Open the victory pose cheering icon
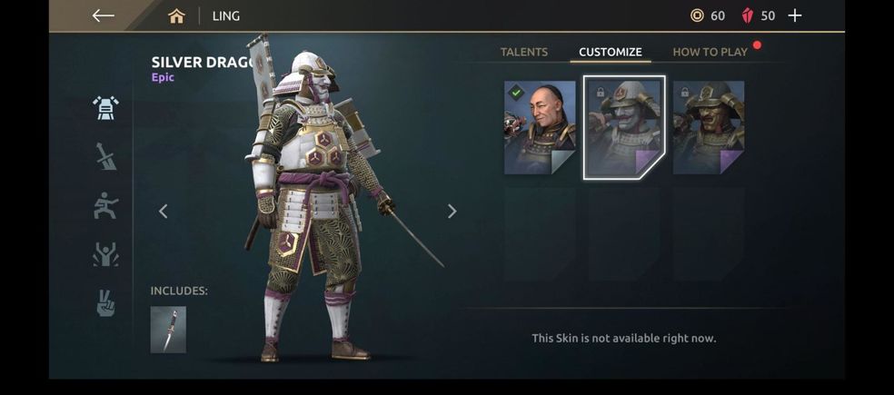Screen dimensions: 894x395 [106, 254]
